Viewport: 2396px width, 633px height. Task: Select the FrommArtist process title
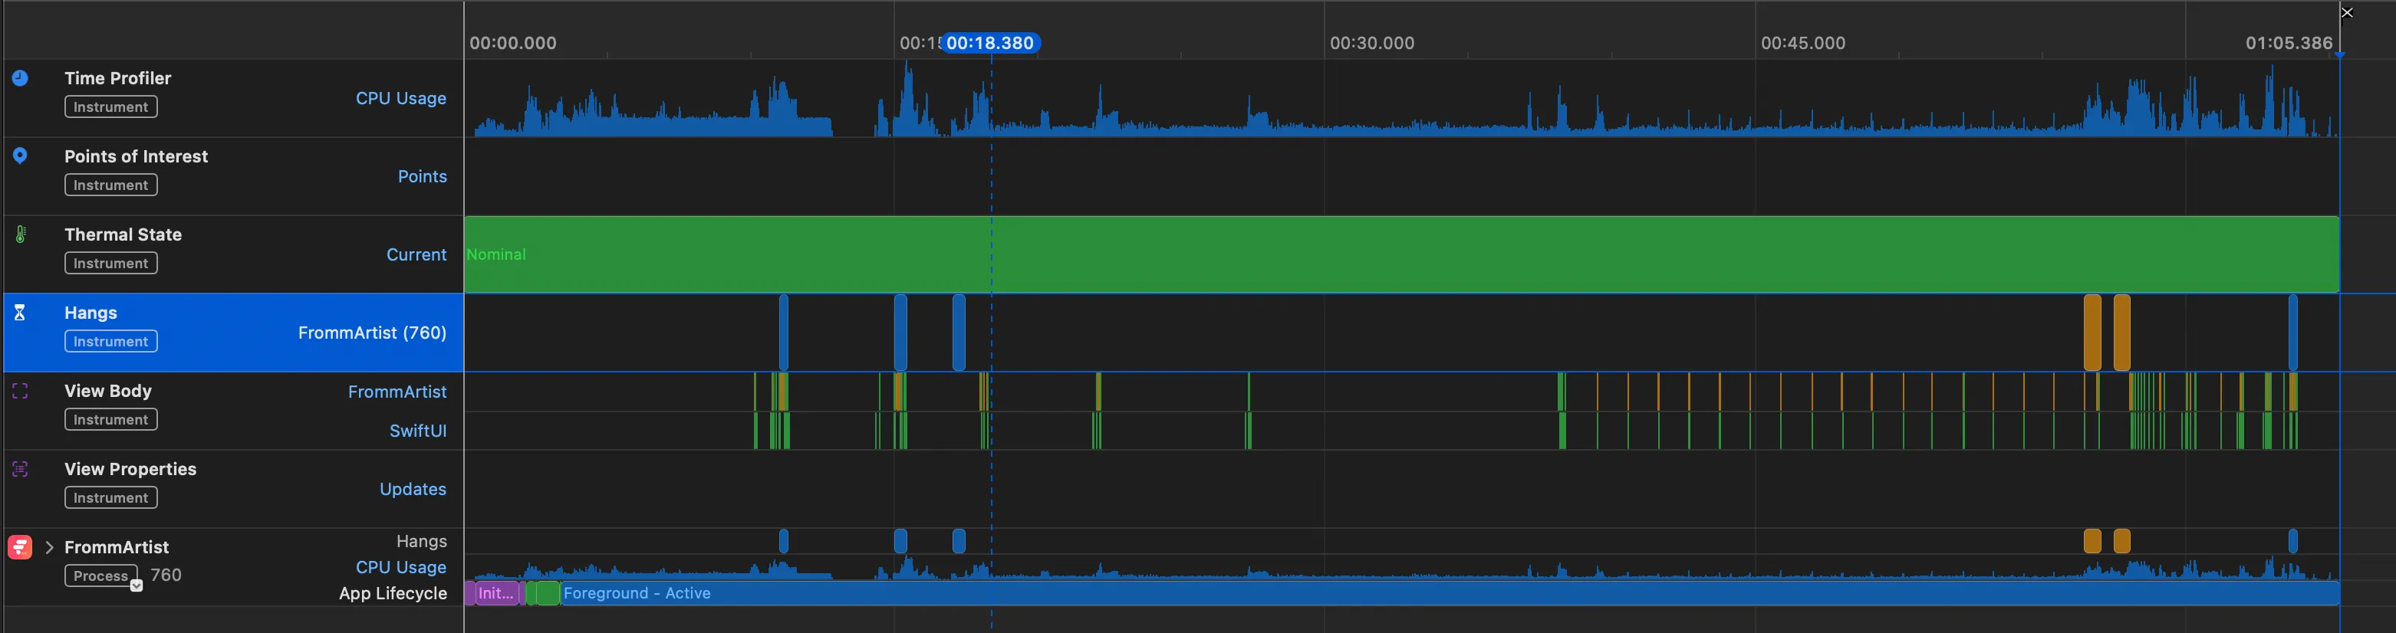pos(117,546)
